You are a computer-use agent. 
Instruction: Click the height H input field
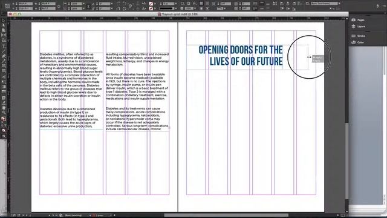(48, 8)
